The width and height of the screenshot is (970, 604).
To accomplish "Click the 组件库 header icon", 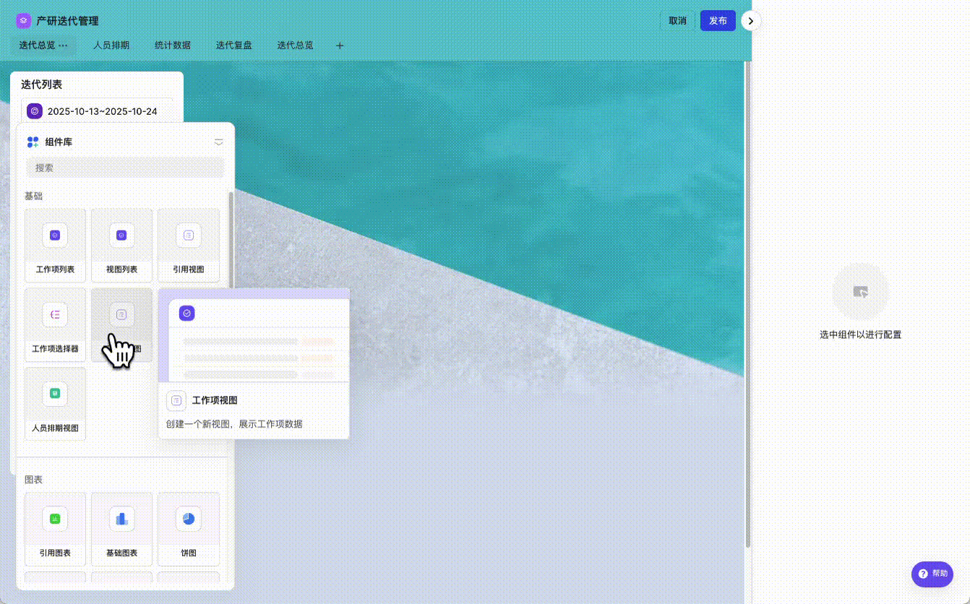I will tap(33, 142).
